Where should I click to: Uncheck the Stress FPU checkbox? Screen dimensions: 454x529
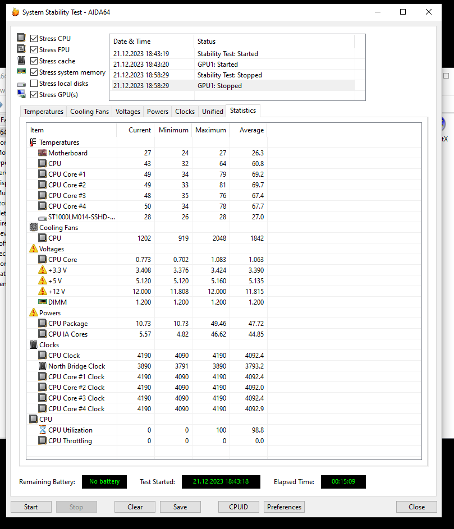tap(34, 49)
